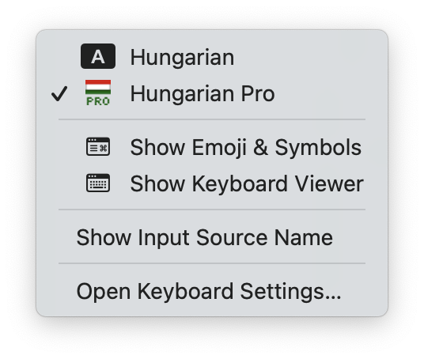Choose the 'Hungarian Pro' menu entry
This screenshot has height=359, width=424.
point(203,93)
